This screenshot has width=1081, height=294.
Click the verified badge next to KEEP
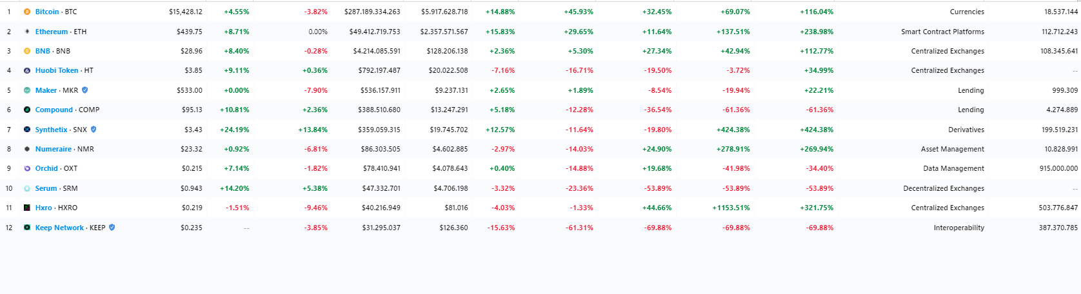112,228
